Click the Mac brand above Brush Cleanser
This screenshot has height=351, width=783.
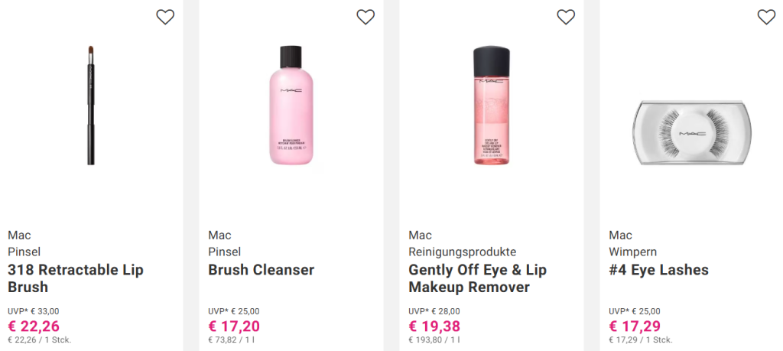(x=219, y=235)
